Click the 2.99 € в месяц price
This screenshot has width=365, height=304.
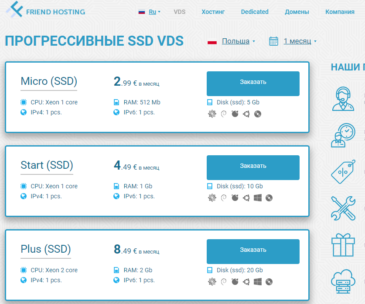tap(136, 82)
